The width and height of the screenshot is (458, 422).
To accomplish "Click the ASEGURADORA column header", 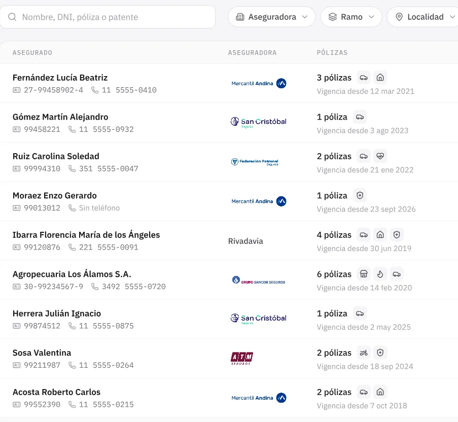I will pos(253,53).
